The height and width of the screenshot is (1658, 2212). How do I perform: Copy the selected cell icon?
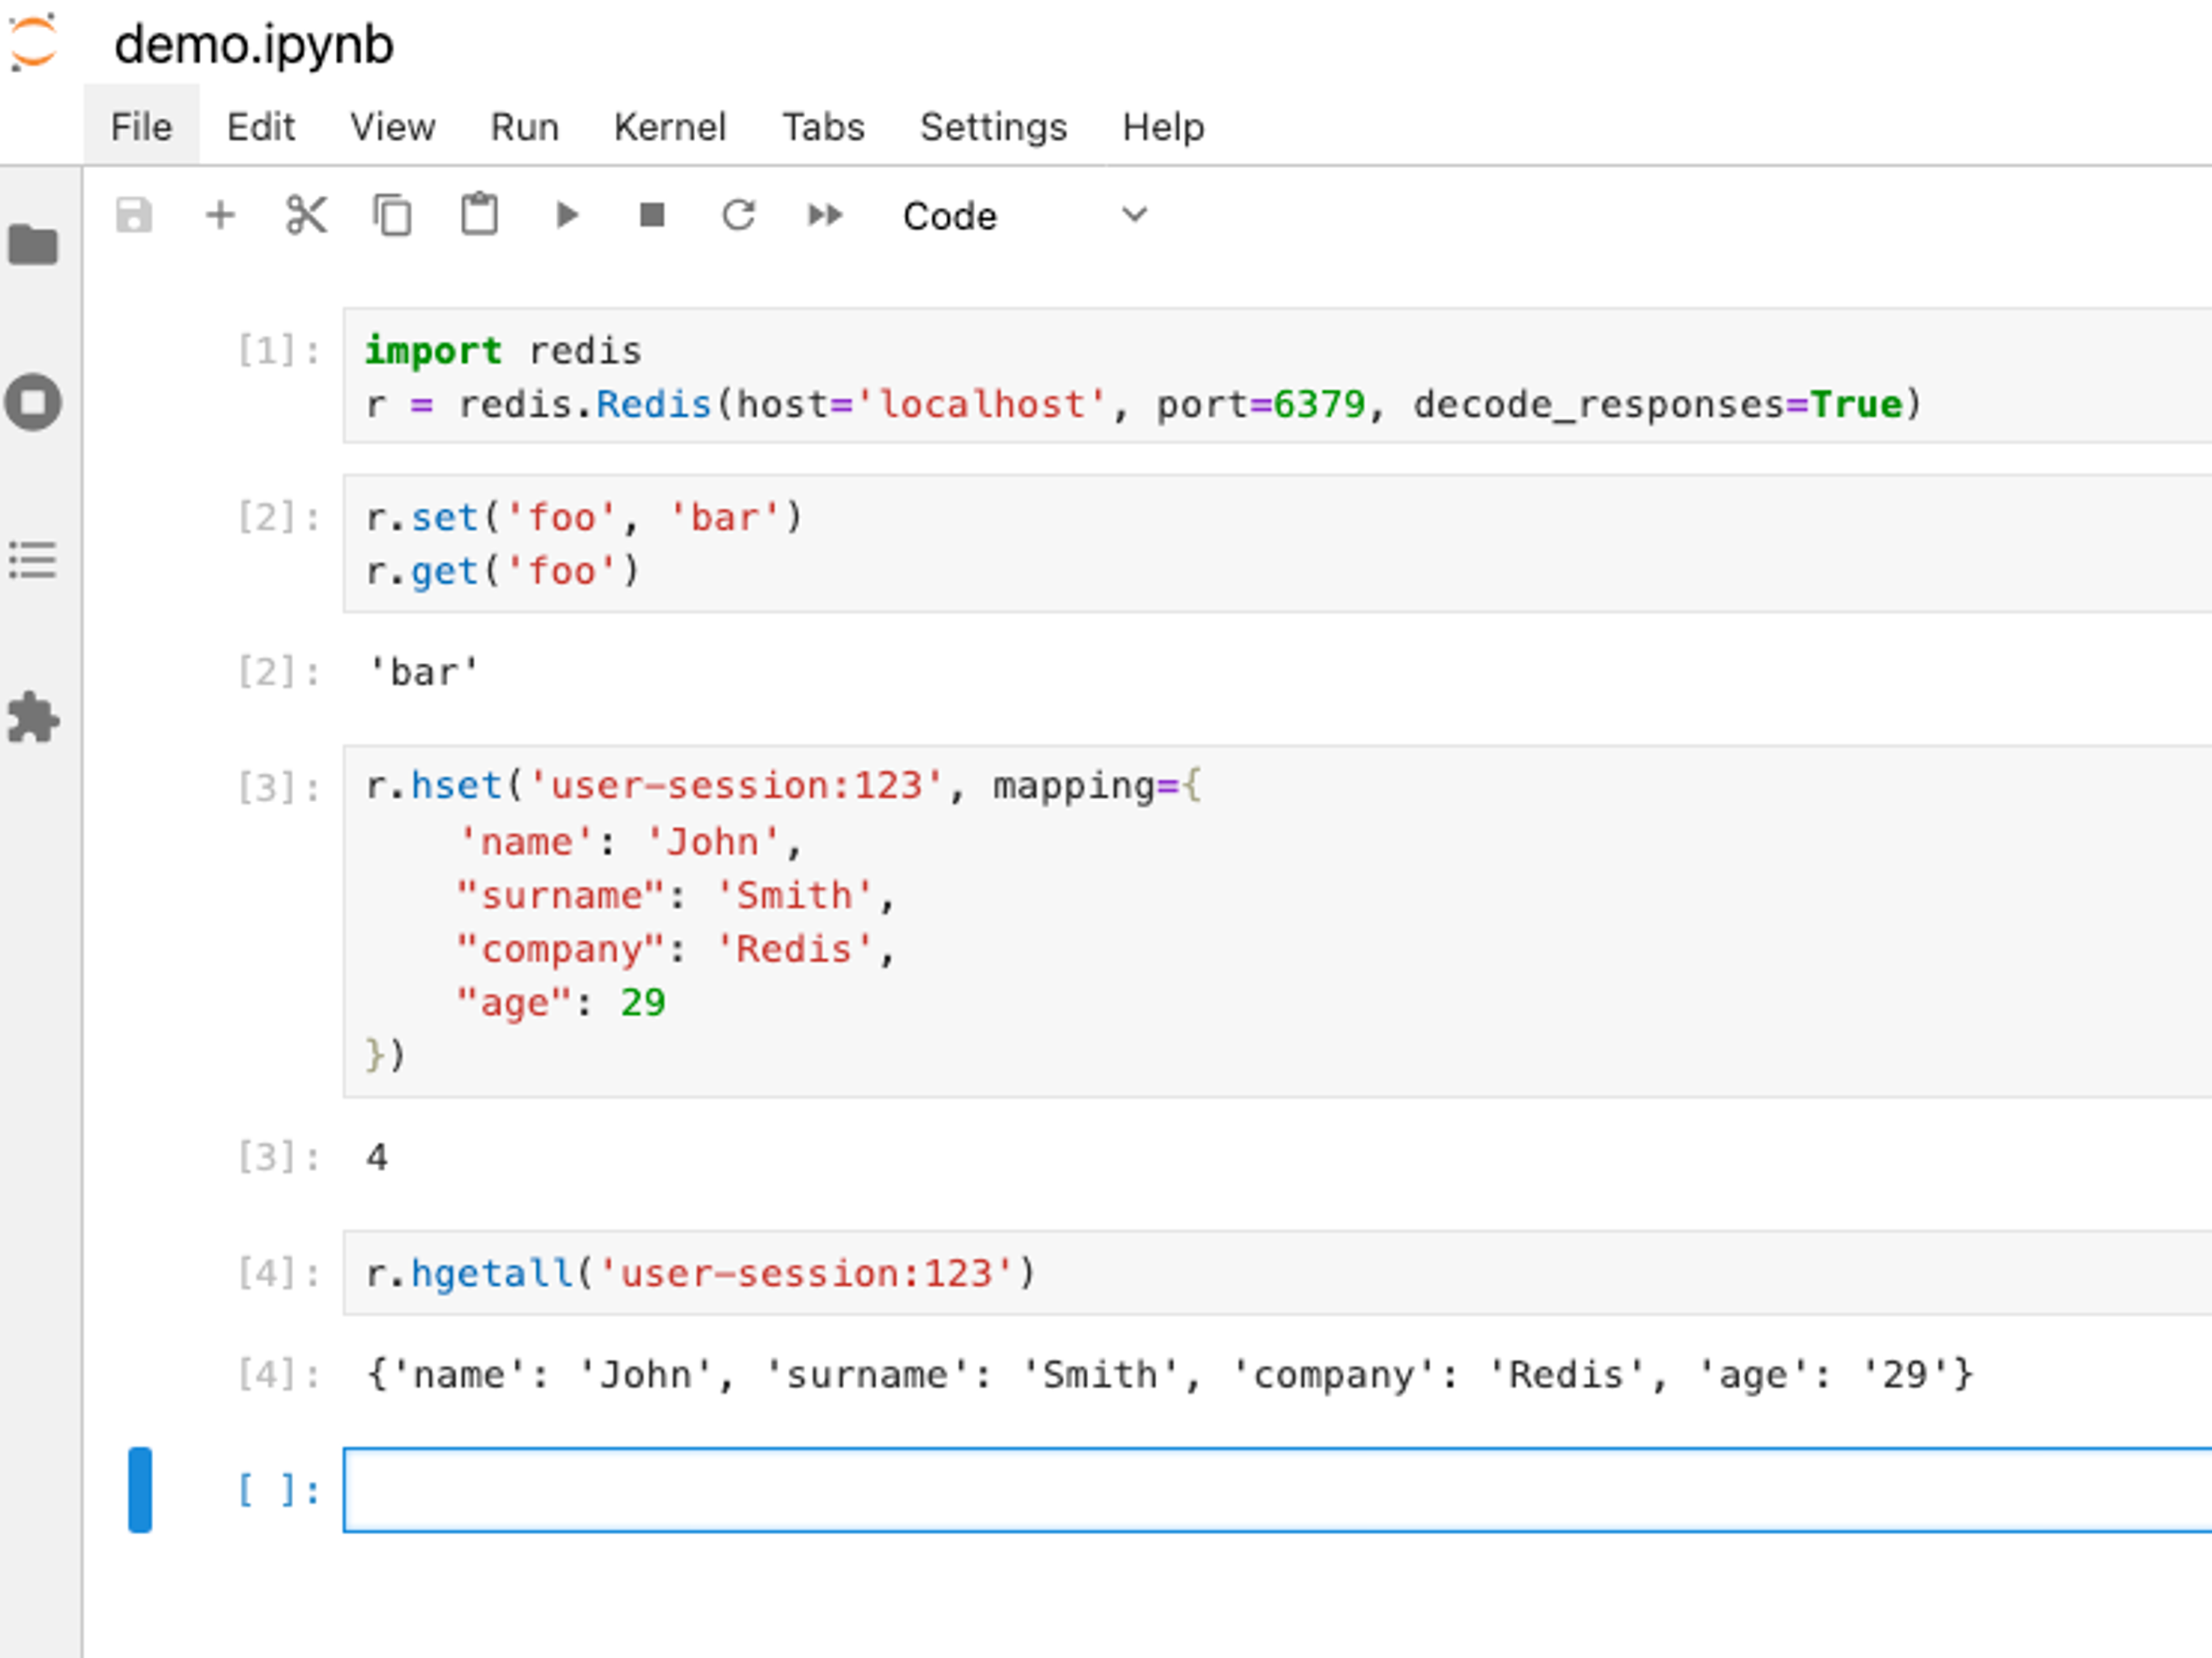coord(392,215)
